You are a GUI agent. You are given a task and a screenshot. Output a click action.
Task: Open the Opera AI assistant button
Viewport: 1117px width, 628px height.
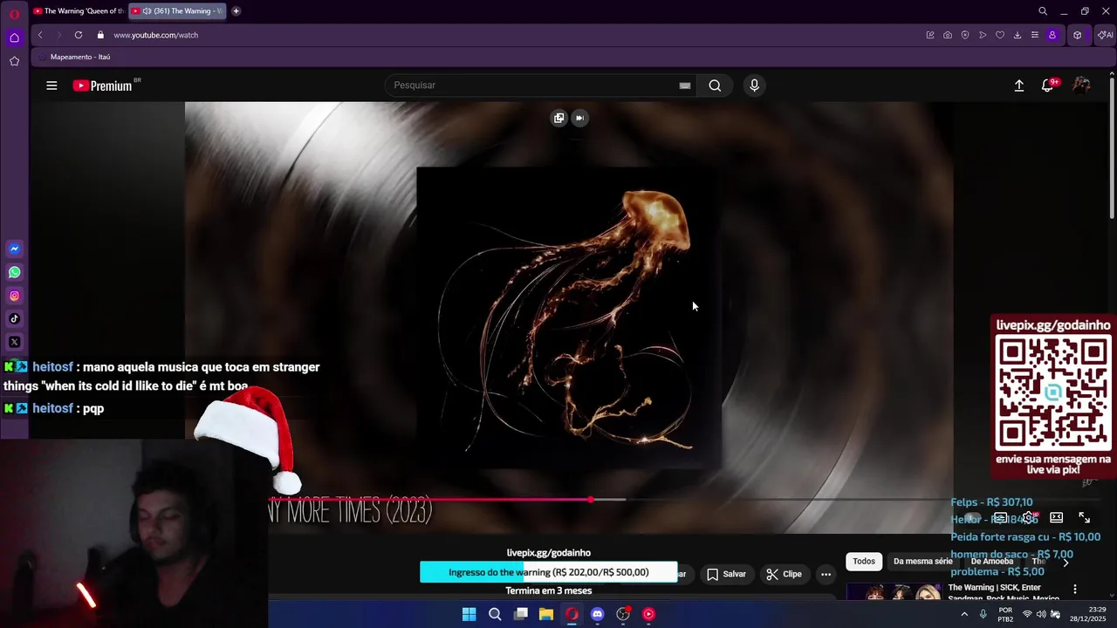coord(1105,35)
